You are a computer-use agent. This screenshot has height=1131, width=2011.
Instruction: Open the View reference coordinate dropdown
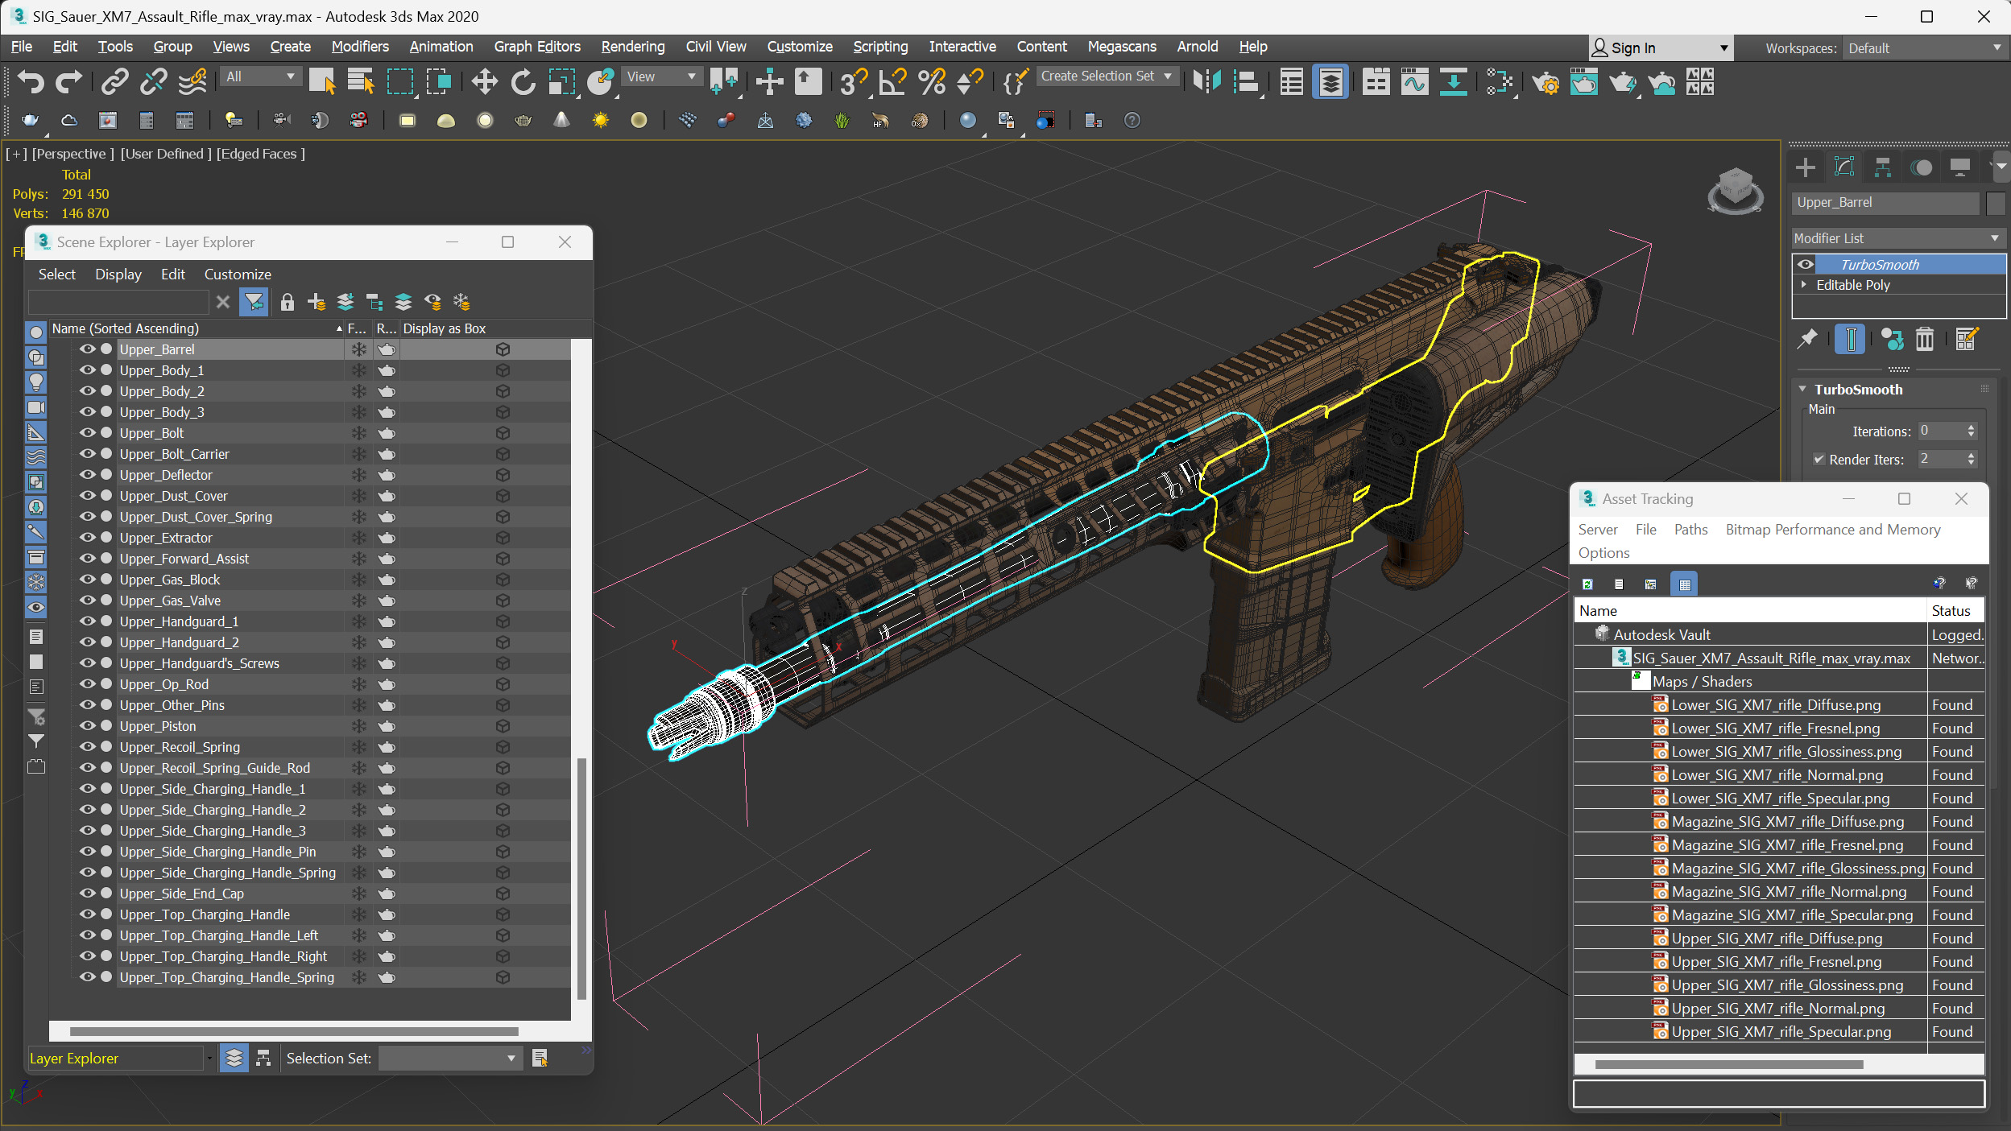(660, 76)
